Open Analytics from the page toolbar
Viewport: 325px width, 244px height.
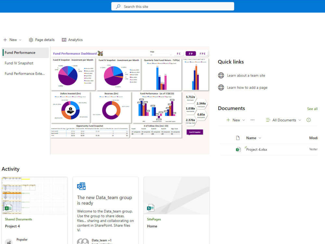point(72,40)
